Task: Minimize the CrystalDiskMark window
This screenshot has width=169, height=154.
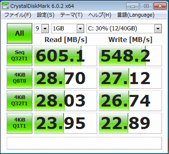Action: (132, 6)
